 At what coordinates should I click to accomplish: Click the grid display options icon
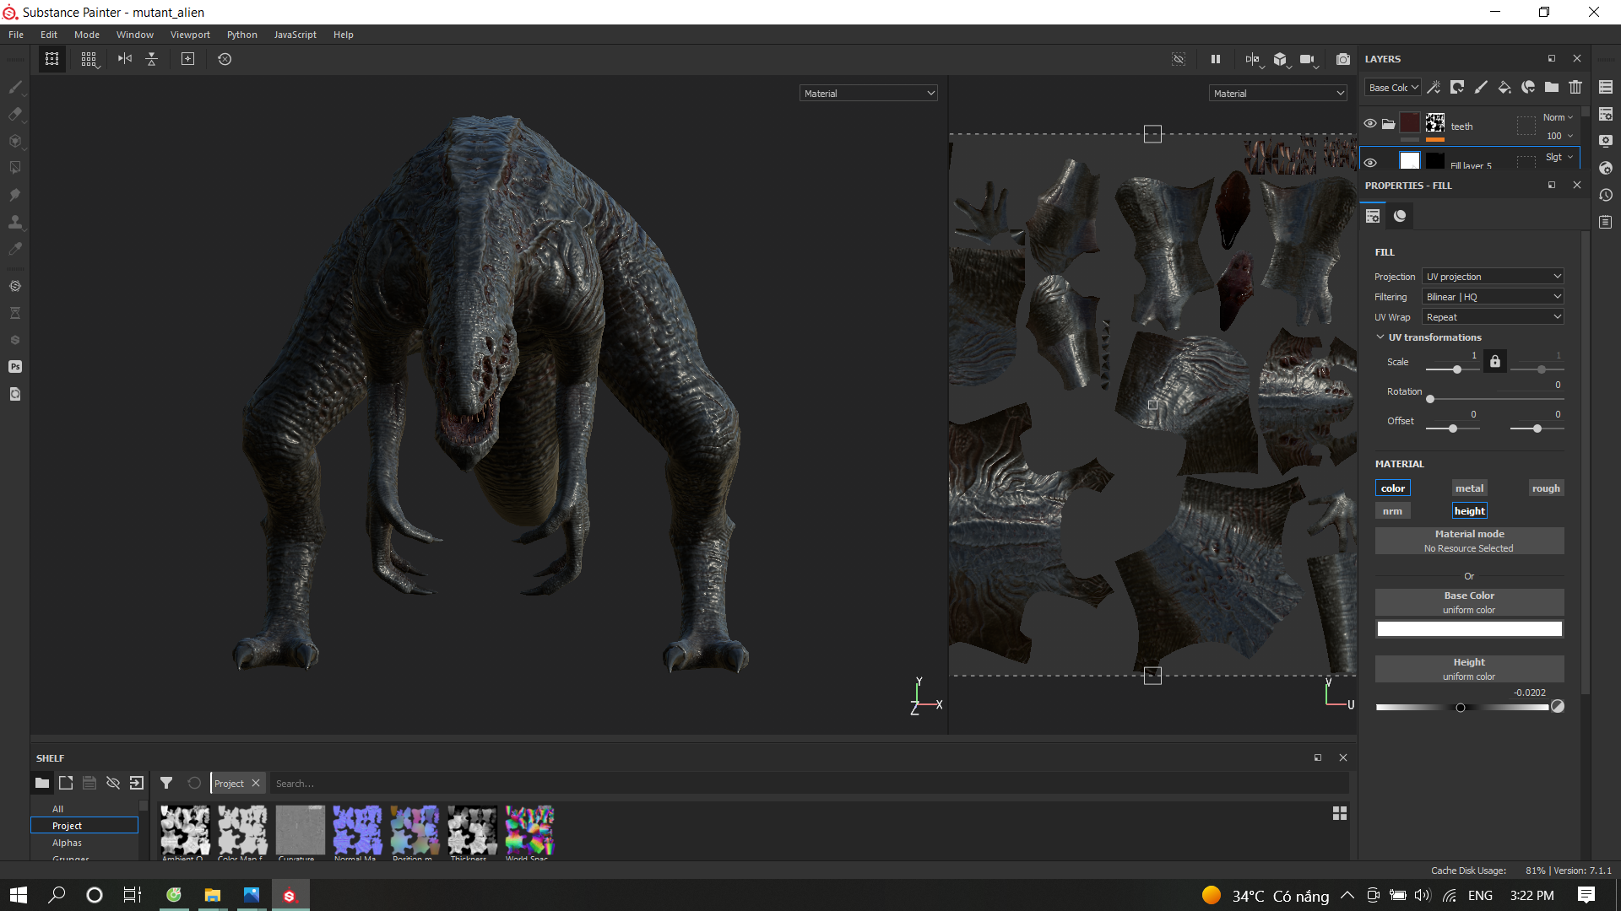(x=89, y=59)
